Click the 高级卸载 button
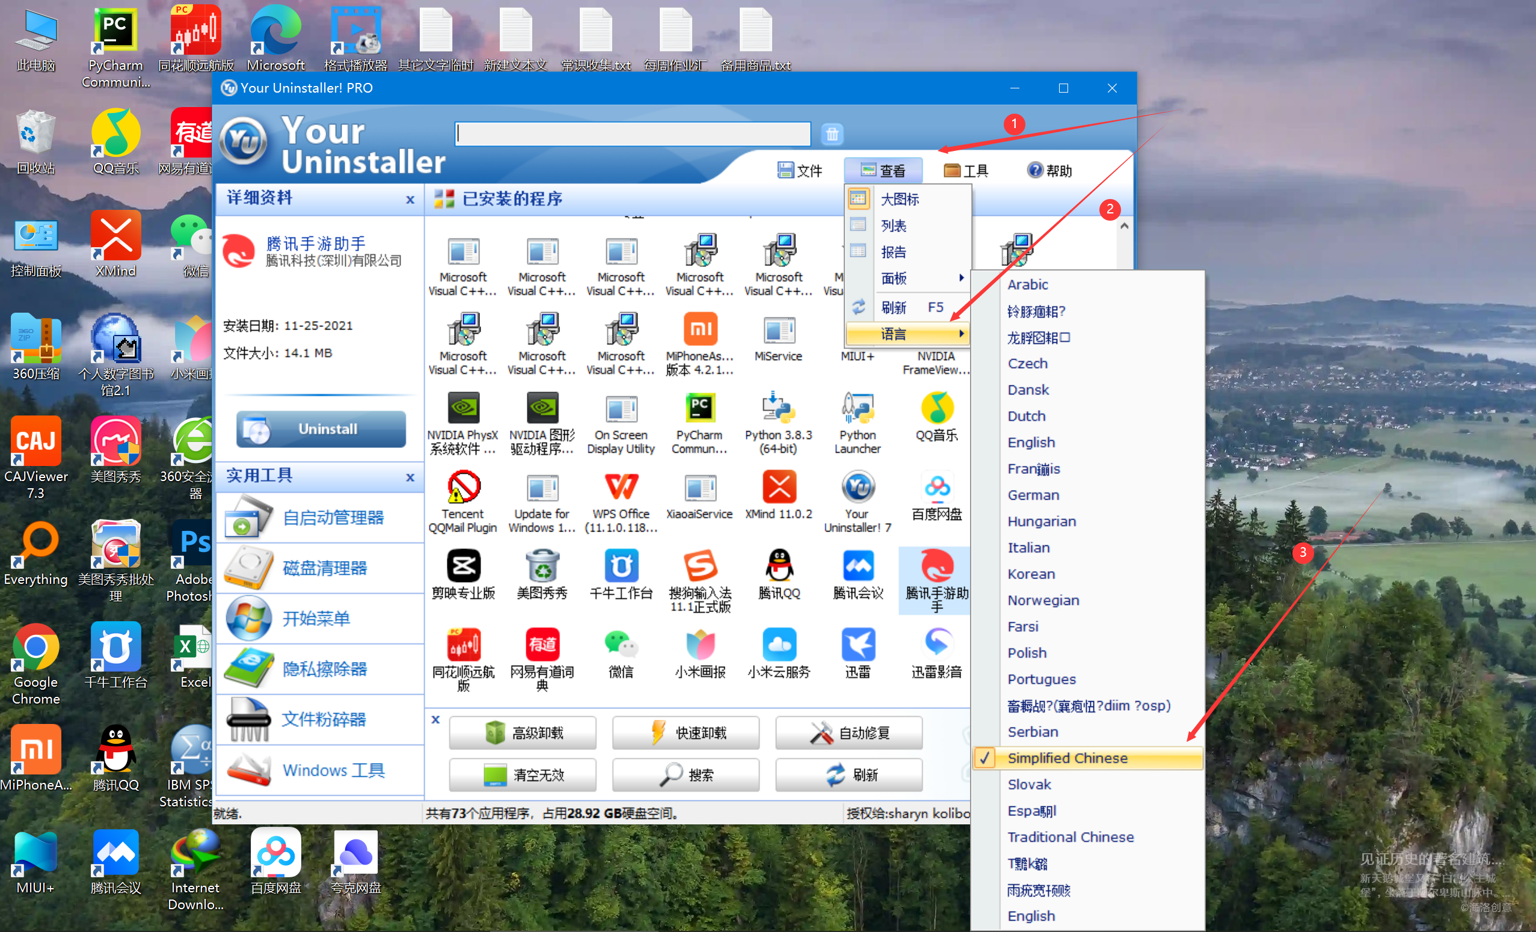The height and width of the screenshot is (932, 1536). [x=523, y=732]
